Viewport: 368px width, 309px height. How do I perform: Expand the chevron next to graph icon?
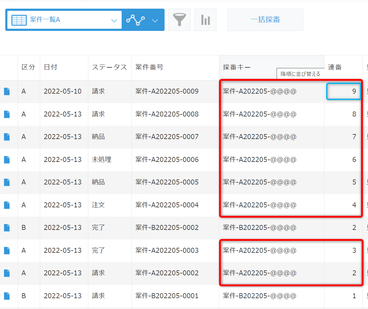[x=155, y=20]
